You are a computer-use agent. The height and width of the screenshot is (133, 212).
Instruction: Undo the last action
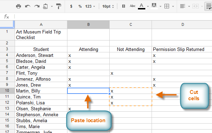28,6
